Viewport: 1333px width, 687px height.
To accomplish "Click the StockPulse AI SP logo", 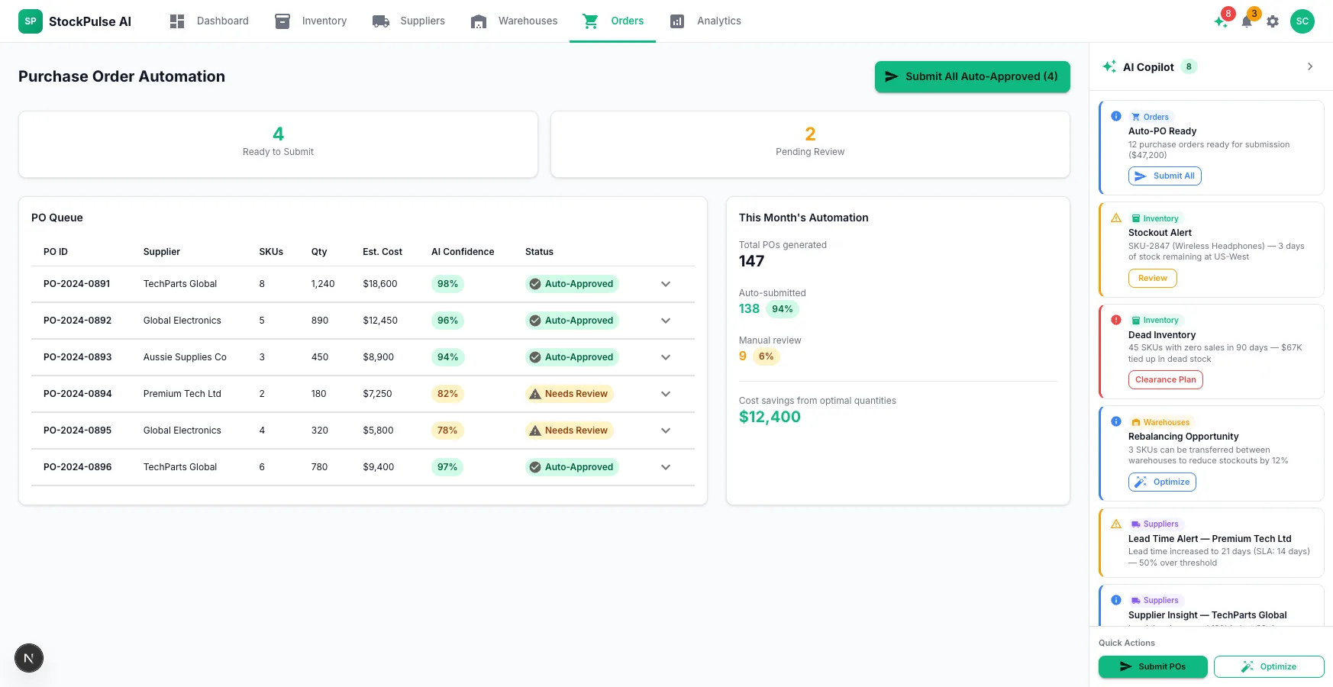I will tap(31, 21).
